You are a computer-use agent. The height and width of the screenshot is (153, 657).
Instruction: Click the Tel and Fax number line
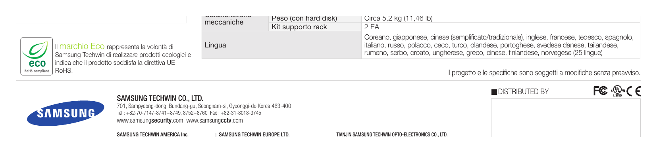coord(189,113)
